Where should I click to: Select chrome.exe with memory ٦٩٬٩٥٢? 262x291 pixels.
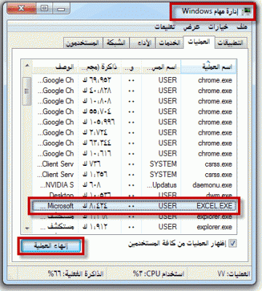(x=215, y=80)
